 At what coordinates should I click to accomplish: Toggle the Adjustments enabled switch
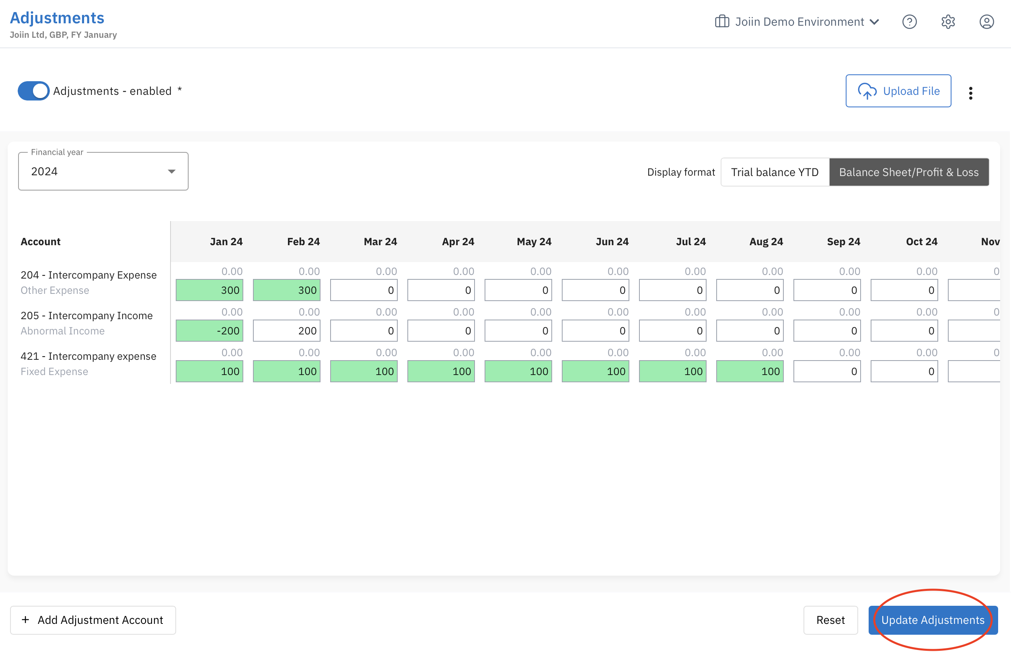point(33,91)
